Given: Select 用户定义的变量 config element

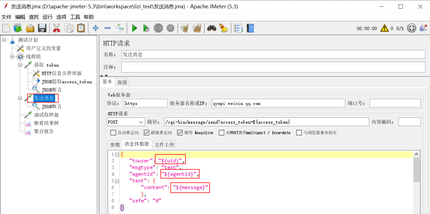Looking at the screenshot, I should pos(43,48).
